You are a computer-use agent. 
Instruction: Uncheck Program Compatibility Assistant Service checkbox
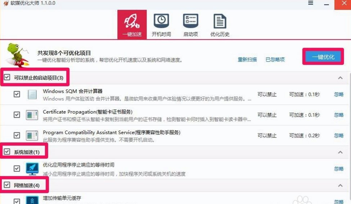coord(17,135)
